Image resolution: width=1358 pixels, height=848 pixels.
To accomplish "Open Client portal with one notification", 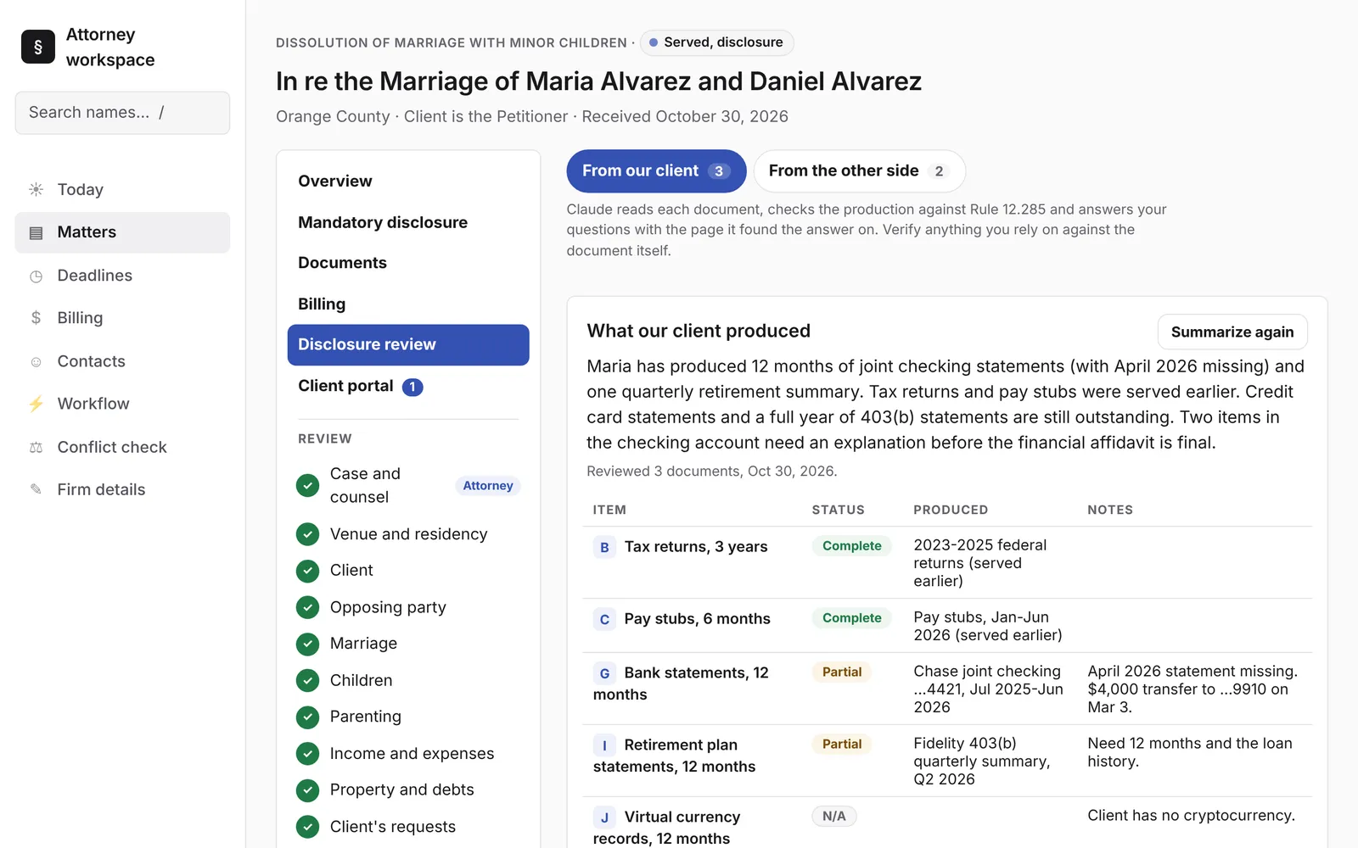I will point(408,386).
